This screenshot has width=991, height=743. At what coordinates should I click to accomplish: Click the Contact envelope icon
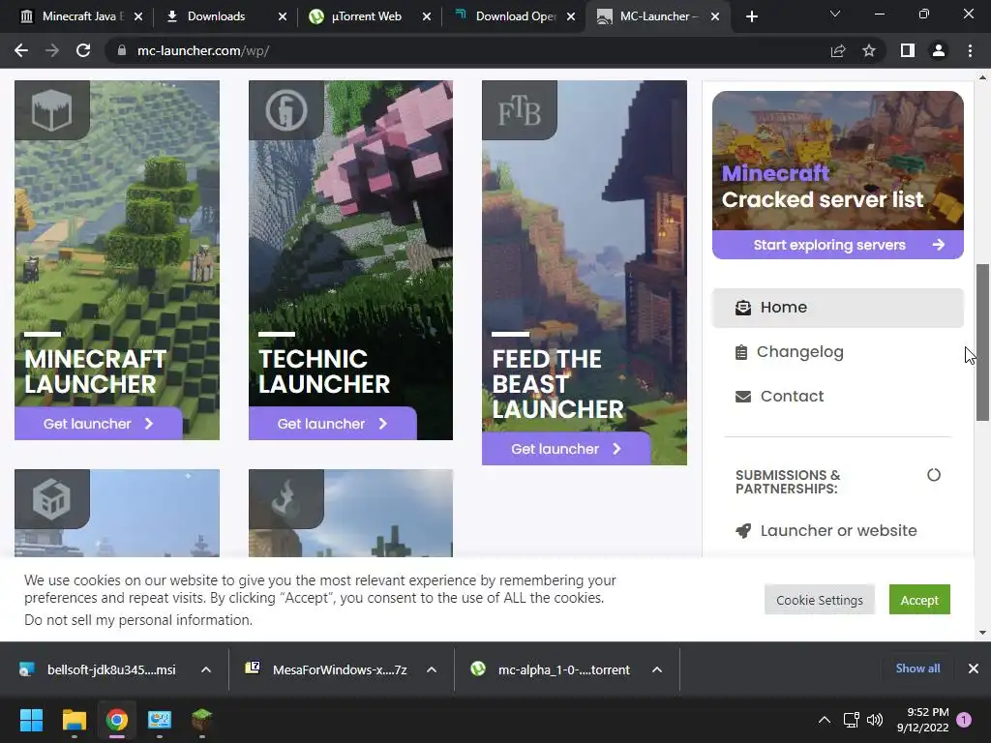743,397
